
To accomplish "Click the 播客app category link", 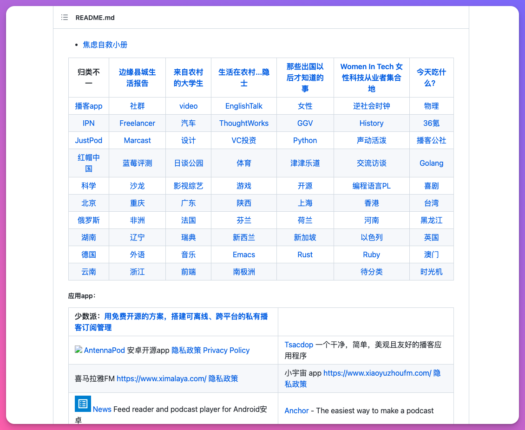I will (89, 106).
